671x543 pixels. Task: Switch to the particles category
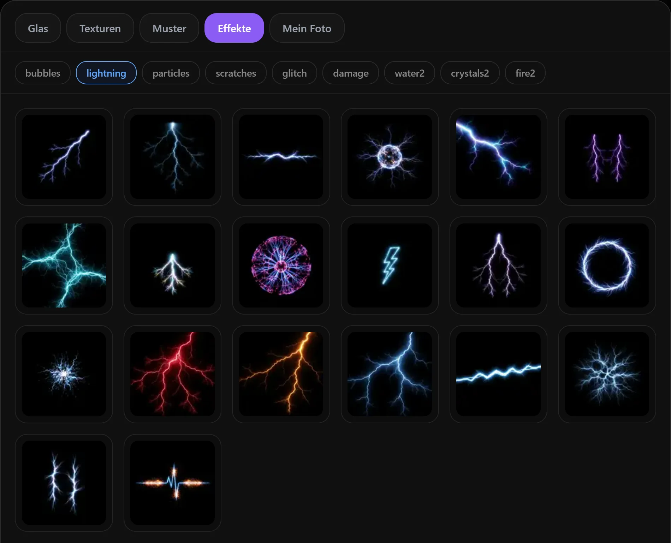point(171,73)
